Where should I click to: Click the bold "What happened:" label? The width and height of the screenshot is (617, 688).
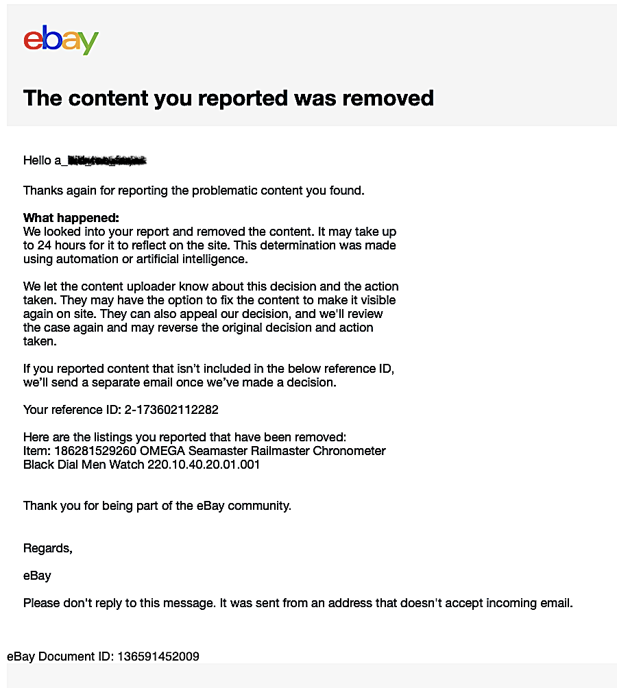click(71, 218)
